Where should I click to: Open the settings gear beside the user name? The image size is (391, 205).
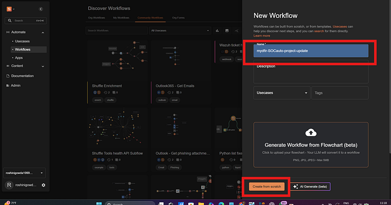[x=44, y=185]
